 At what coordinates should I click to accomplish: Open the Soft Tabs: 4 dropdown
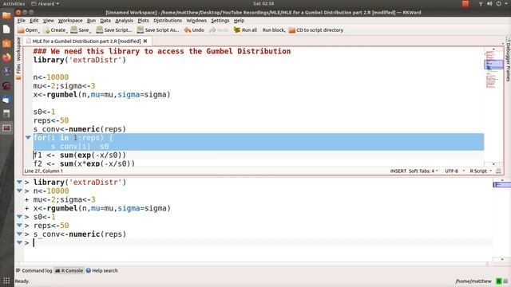423,171
